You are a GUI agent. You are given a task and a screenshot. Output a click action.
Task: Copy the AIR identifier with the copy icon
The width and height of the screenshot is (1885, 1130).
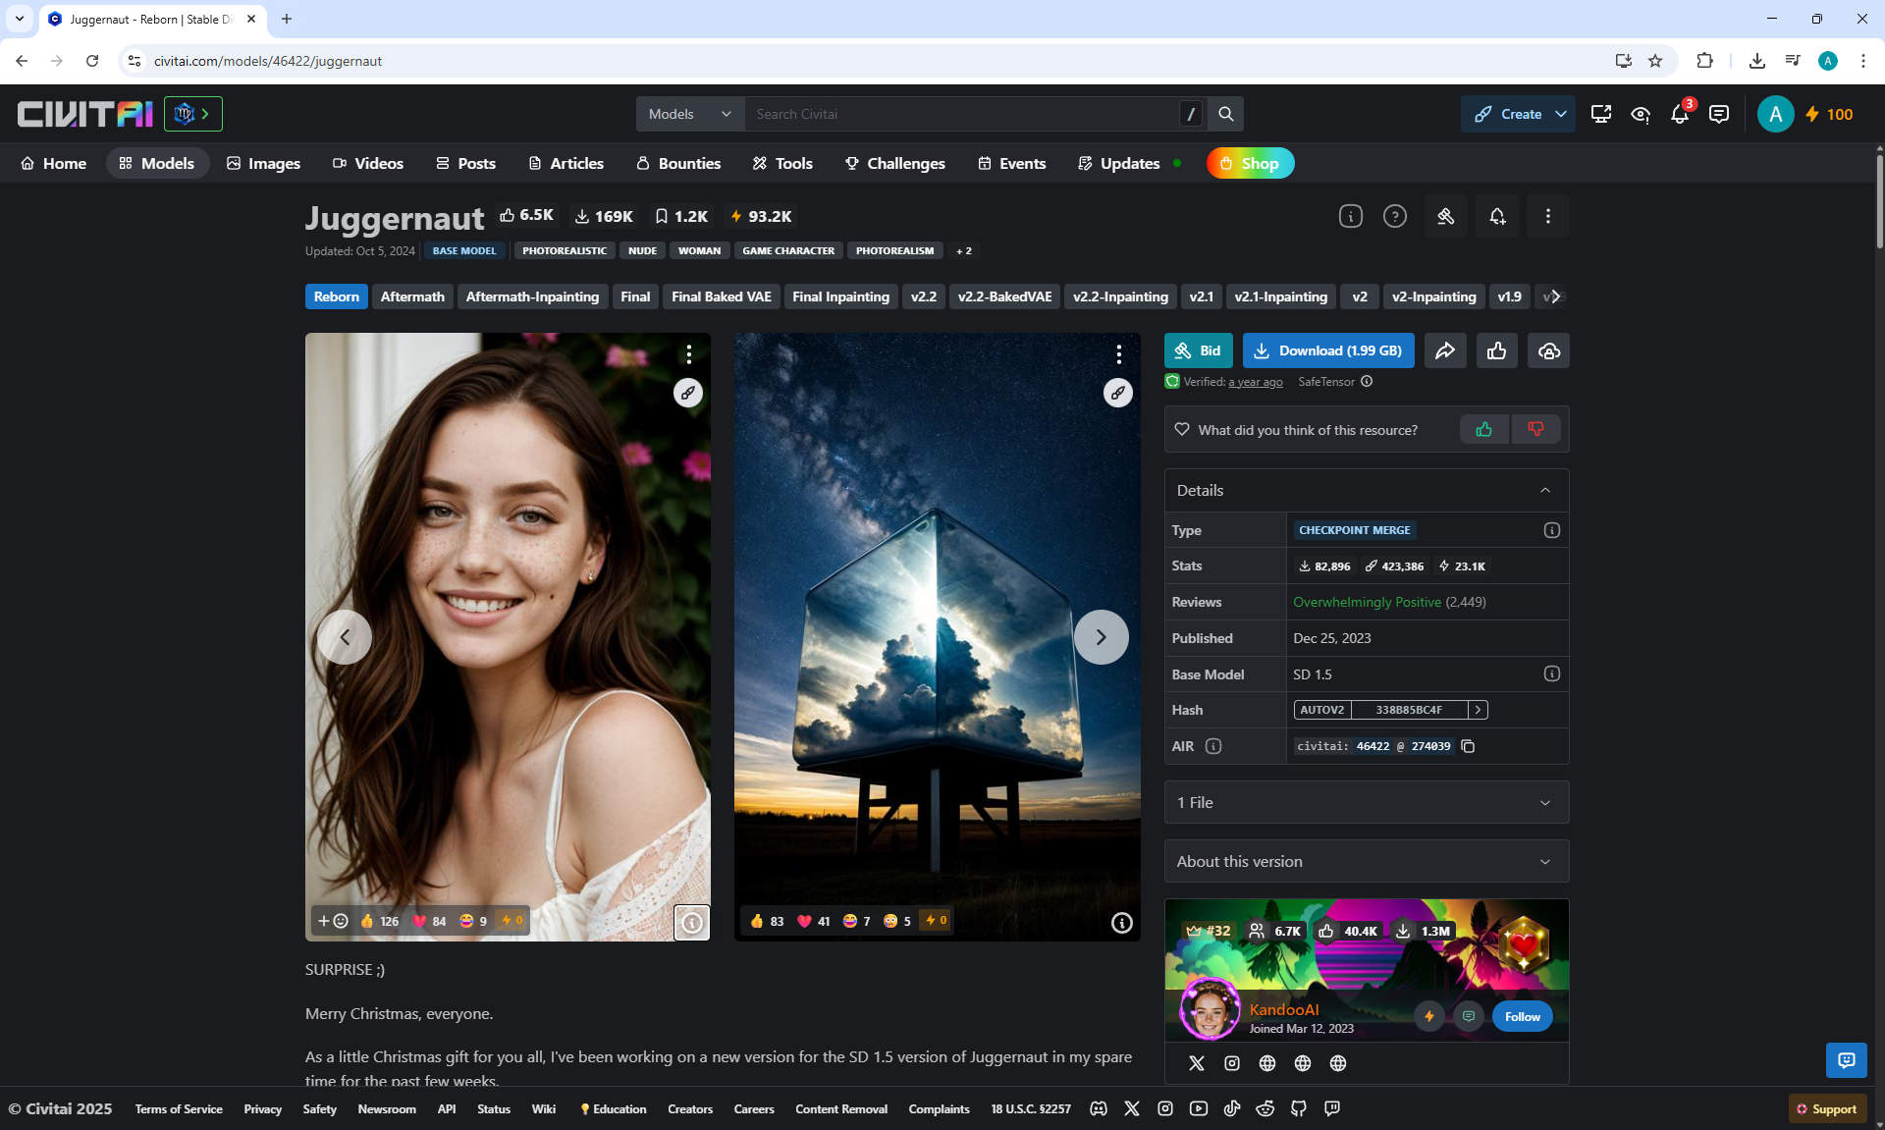[1468, 746]
